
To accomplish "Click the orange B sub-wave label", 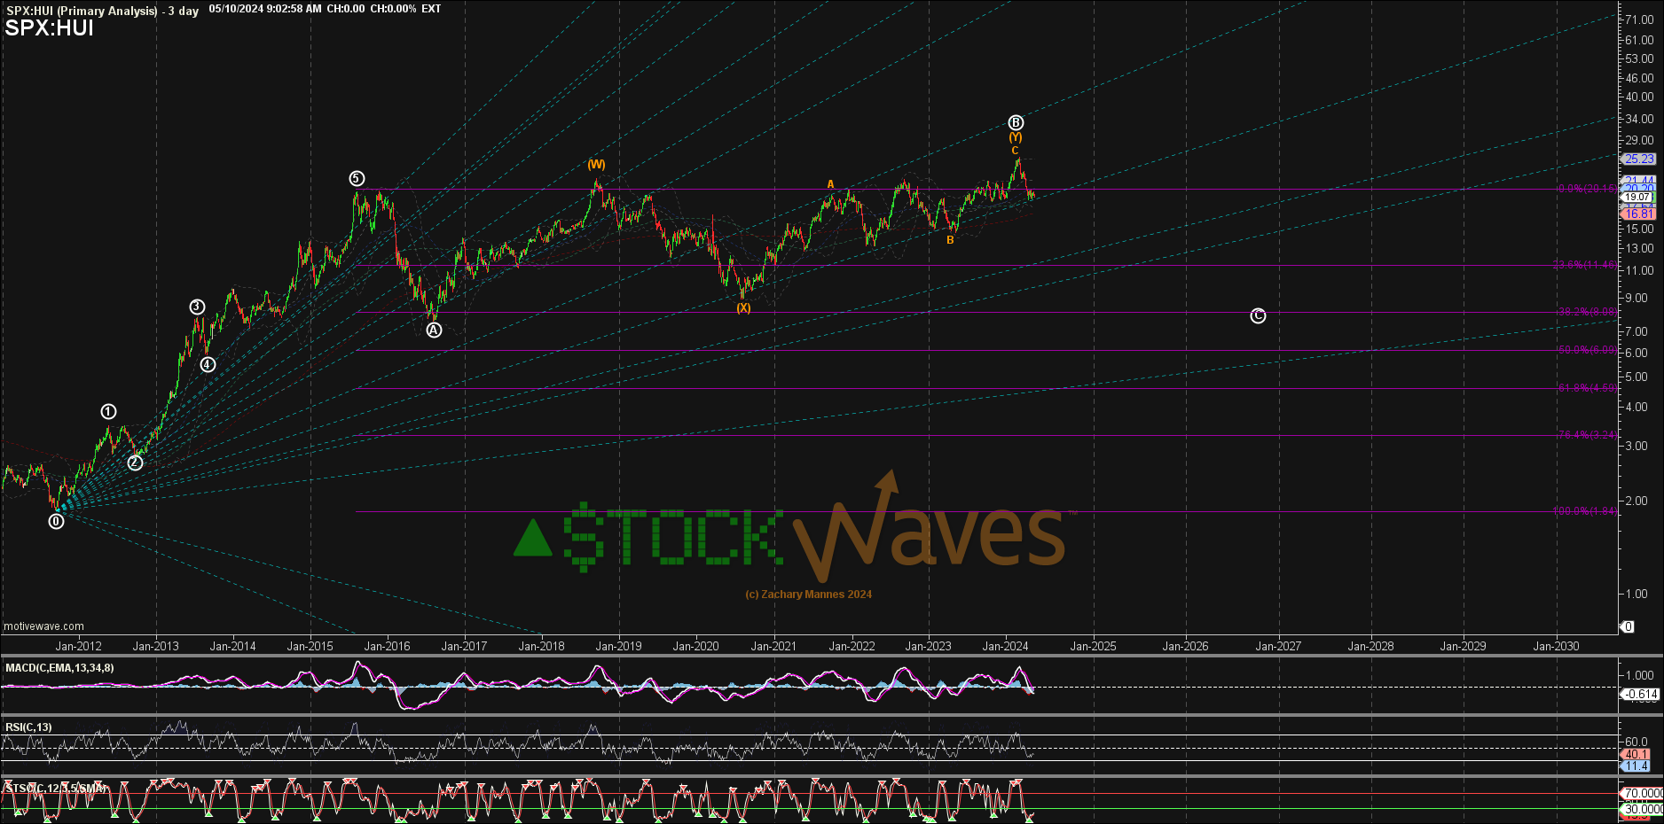I will (x=950, y=240).
